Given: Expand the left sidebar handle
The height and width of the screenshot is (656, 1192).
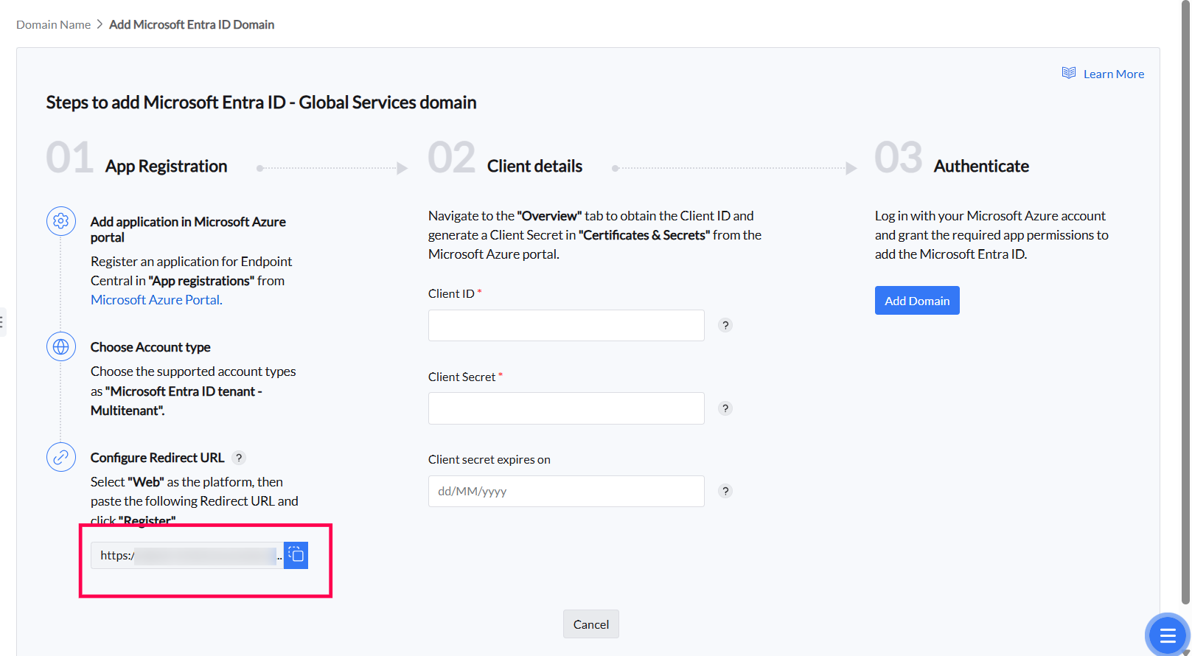Looking at the screenshot, I should click(x=2, y=321).
